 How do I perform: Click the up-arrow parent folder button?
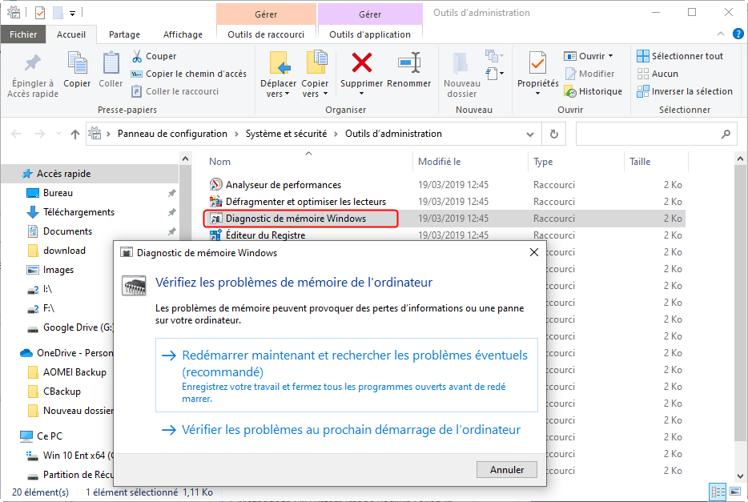coord(75,135)
